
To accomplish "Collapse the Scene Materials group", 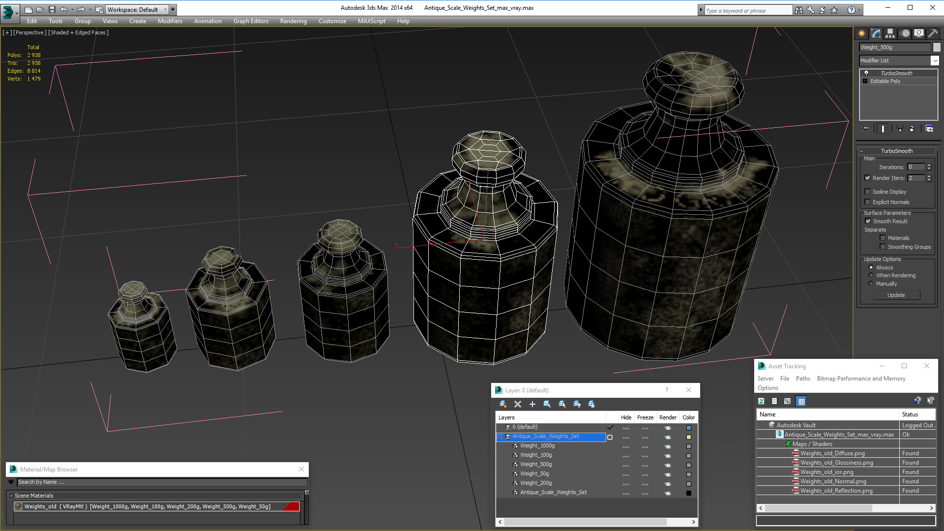I will [11, 496].
